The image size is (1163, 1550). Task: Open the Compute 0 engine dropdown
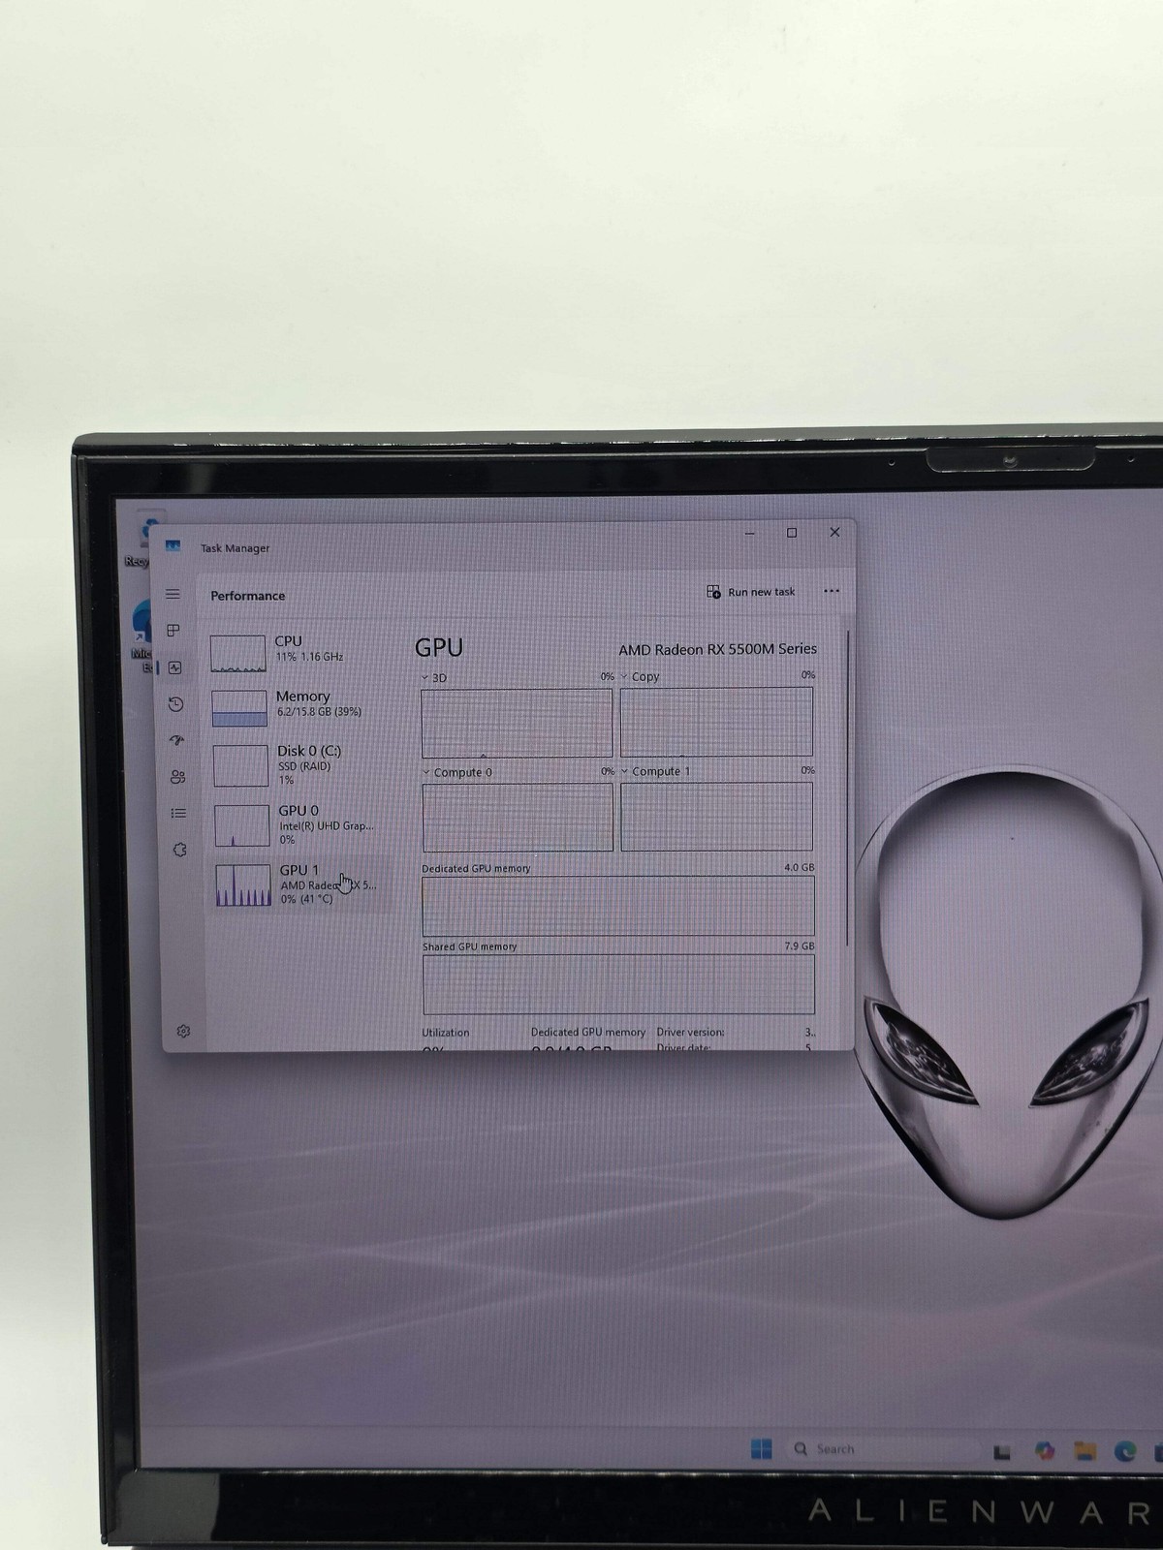(x=457, y=773)
